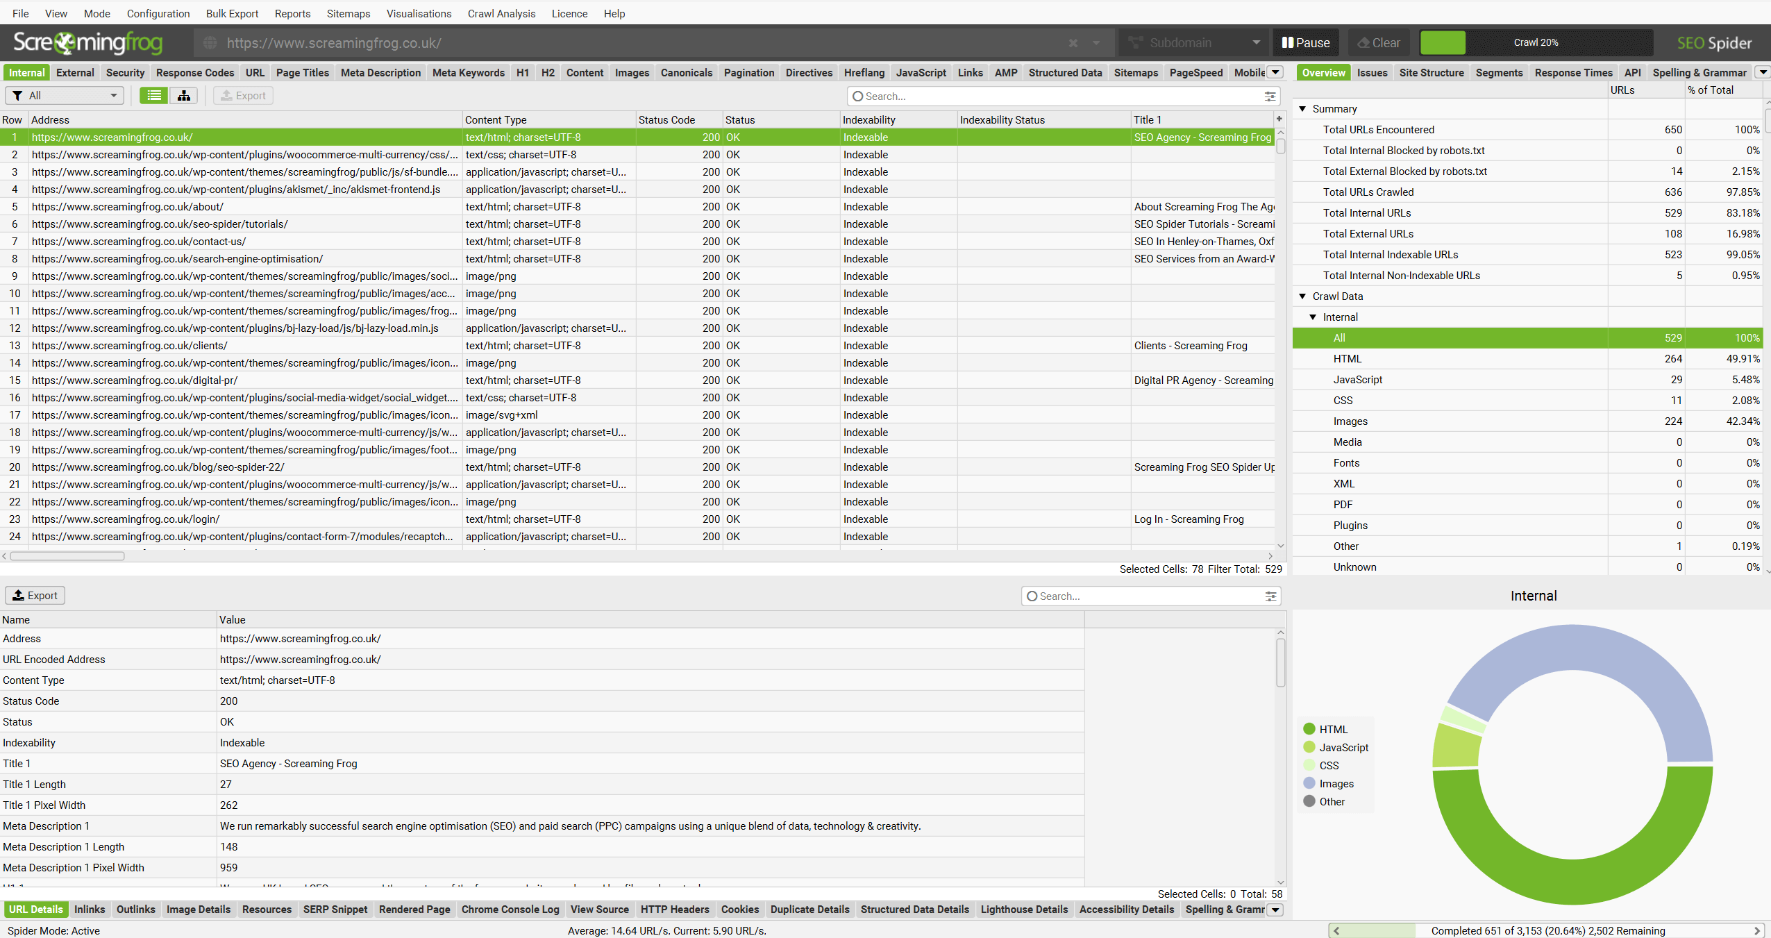This screenshot has height=938, width=1771.
Task: Collapse the Summary section
Action: click(1302, 109)
